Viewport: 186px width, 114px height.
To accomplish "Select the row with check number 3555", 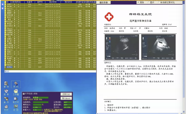I will [x=50, y=45].
